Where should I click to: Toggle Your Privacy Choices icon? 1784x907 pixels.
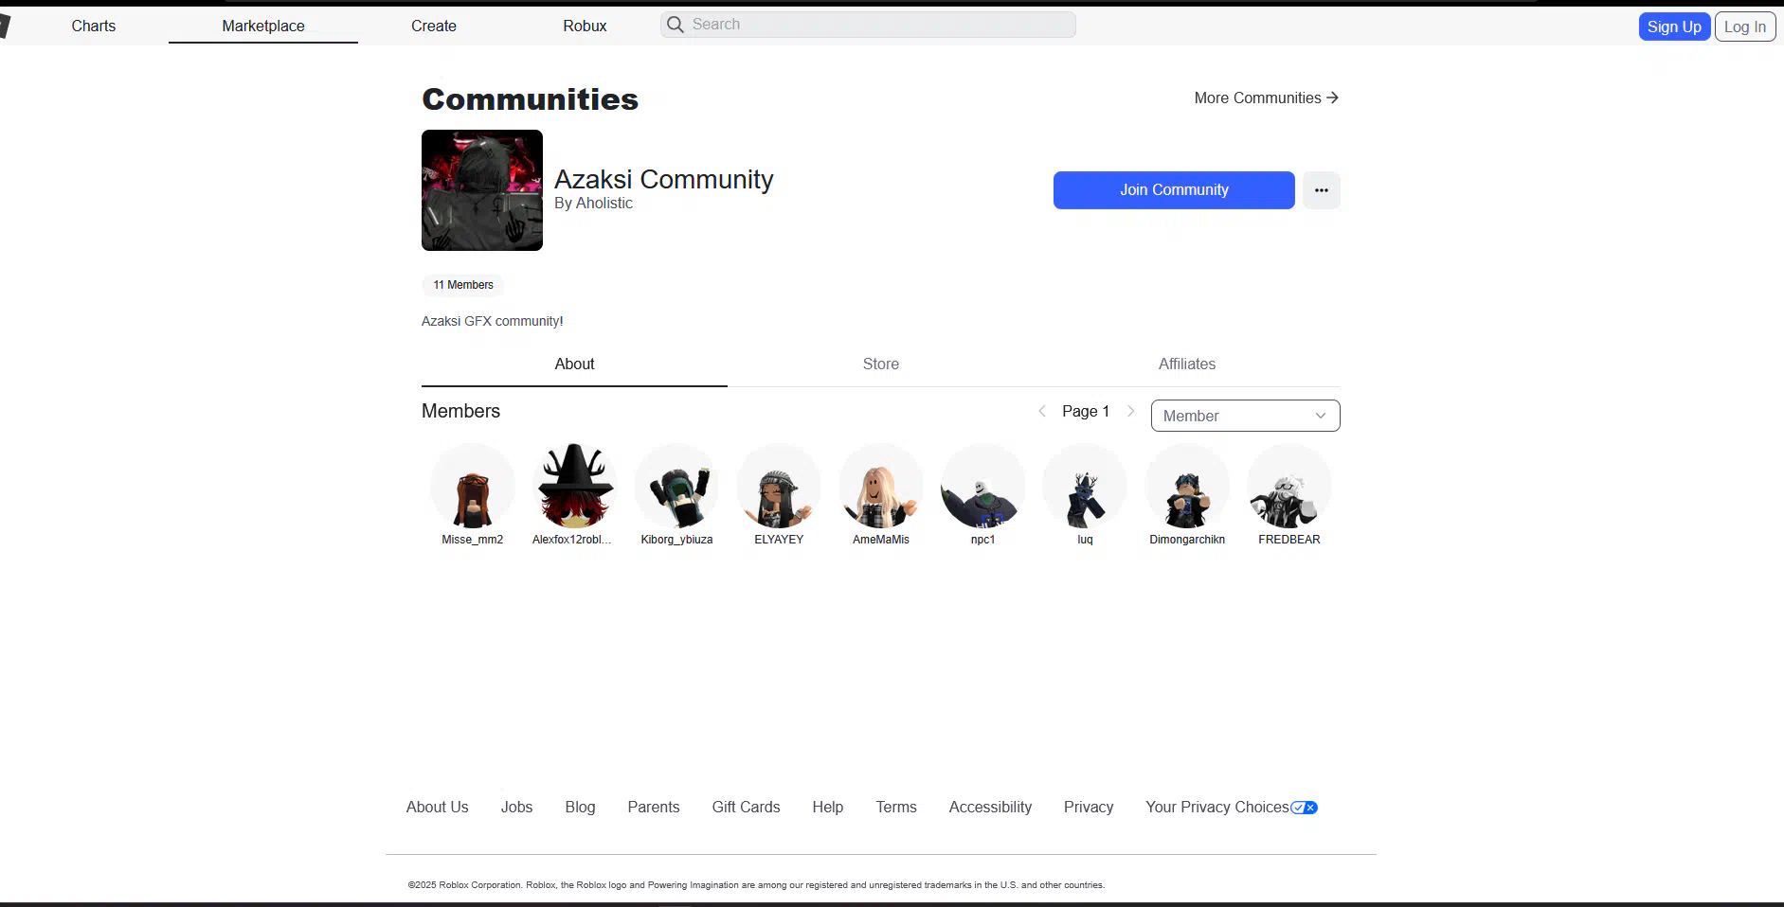pyautogui.click(x=1304, y=808)
